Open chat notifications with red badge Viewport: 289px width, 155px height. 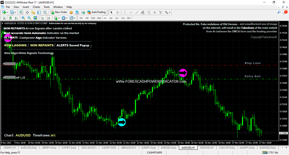point(285,12)
